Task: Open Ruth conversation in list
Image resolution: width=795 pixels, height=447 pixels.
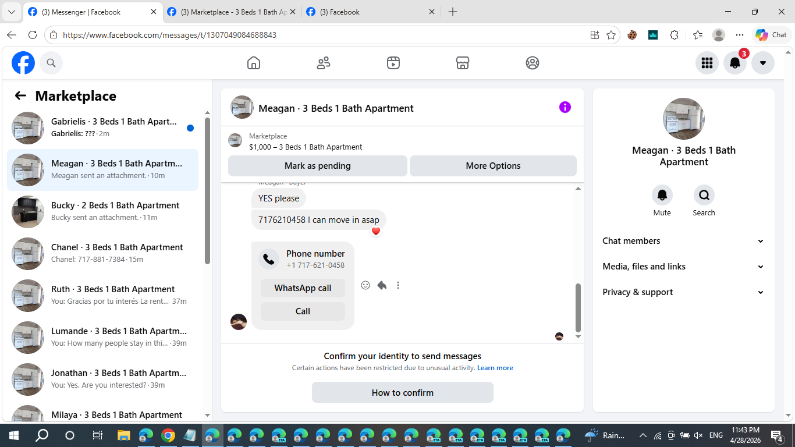Action: coord(102,296)
